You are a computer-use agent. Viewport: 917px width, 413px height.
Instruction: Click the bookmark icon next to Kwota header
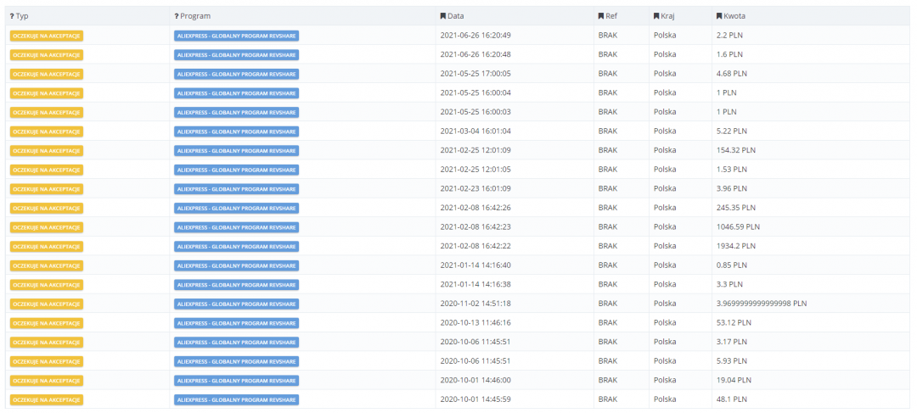(x=719, y=16)
